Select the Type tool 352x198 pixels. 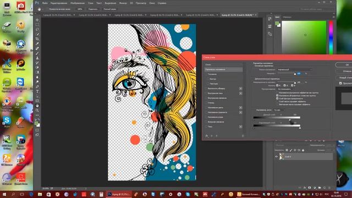click(x=37, y=91)
